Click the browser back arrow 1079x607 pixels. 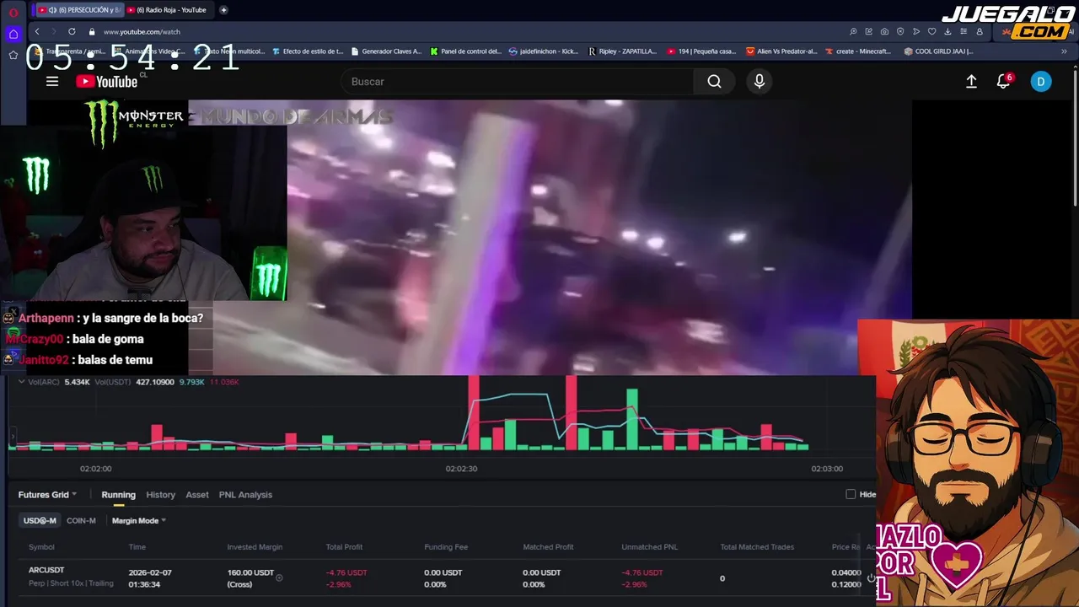coord(37,31)
